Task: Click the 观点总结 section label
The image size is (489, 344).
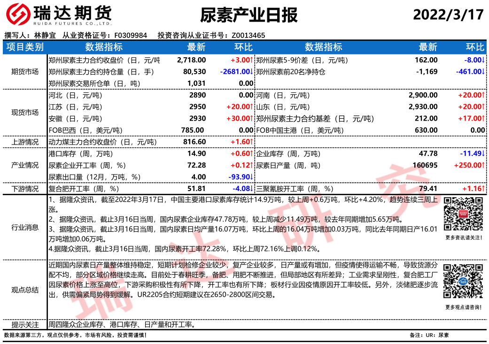Action: coord(25,290)
